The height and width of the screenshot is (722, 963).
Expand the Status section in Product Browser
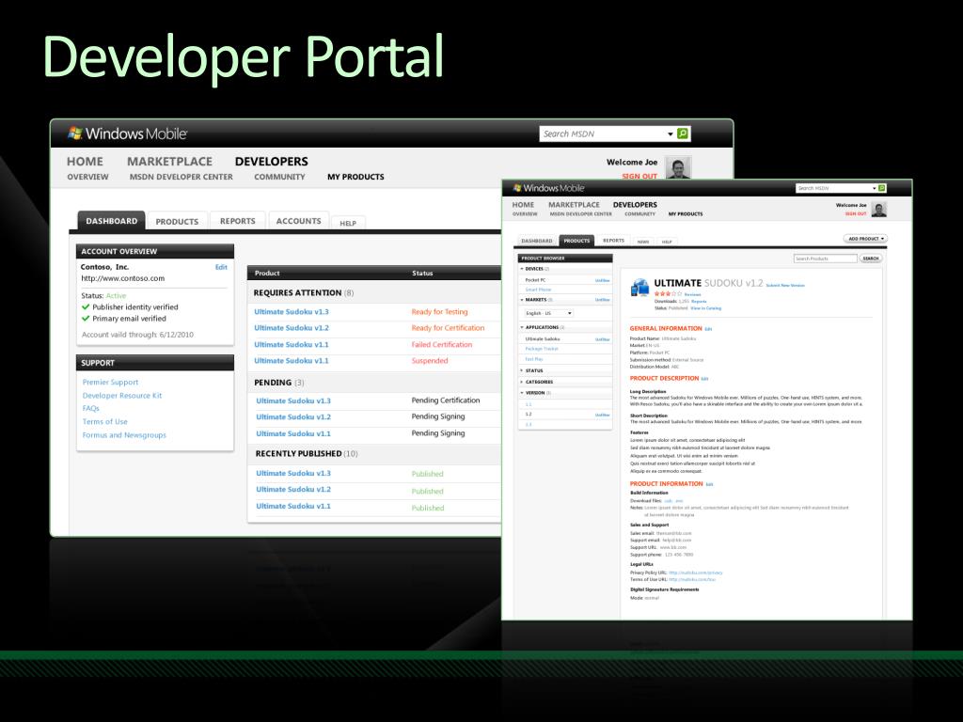pyautogui.click(x=522, y=370)
